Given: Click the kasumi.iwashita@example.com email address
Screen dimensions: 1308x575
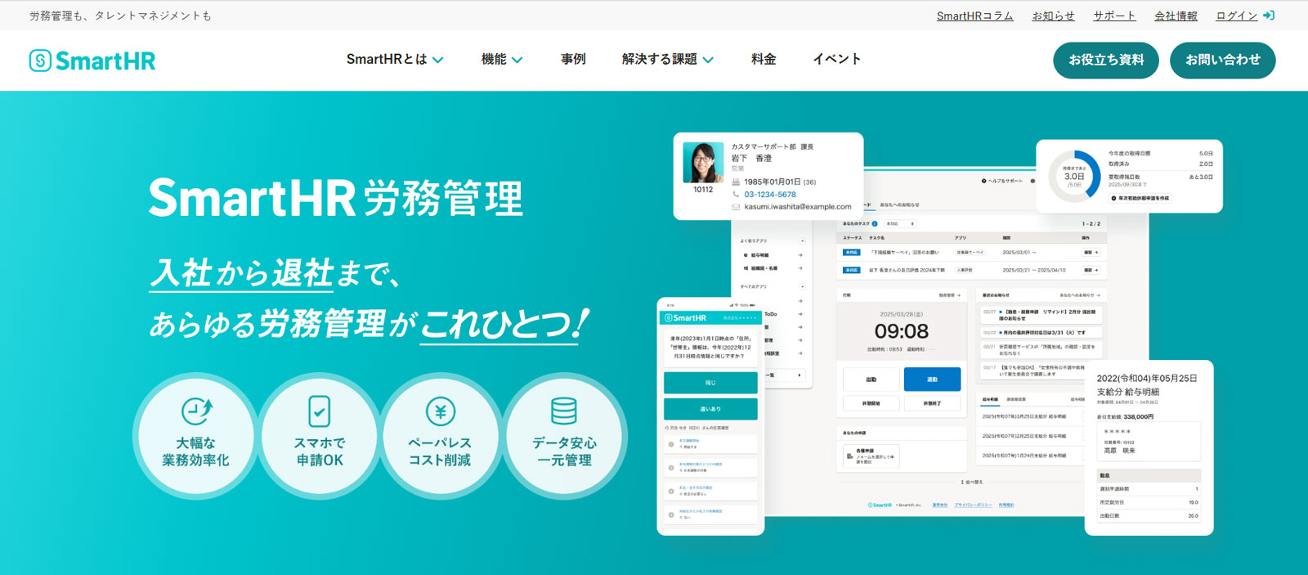Looking at the screenshot, I should click(x=798, y=207).
